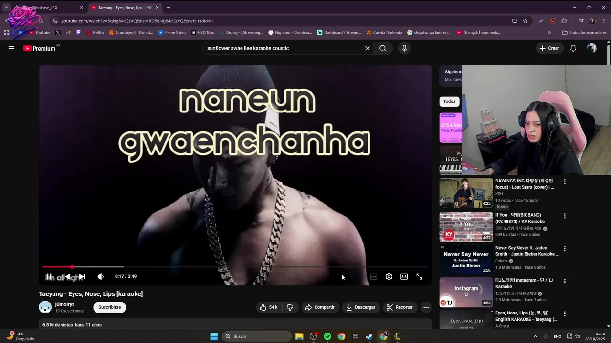Open more actions ellipsis below video
This screenshot has width=611, height=343.
coord(426,307)
